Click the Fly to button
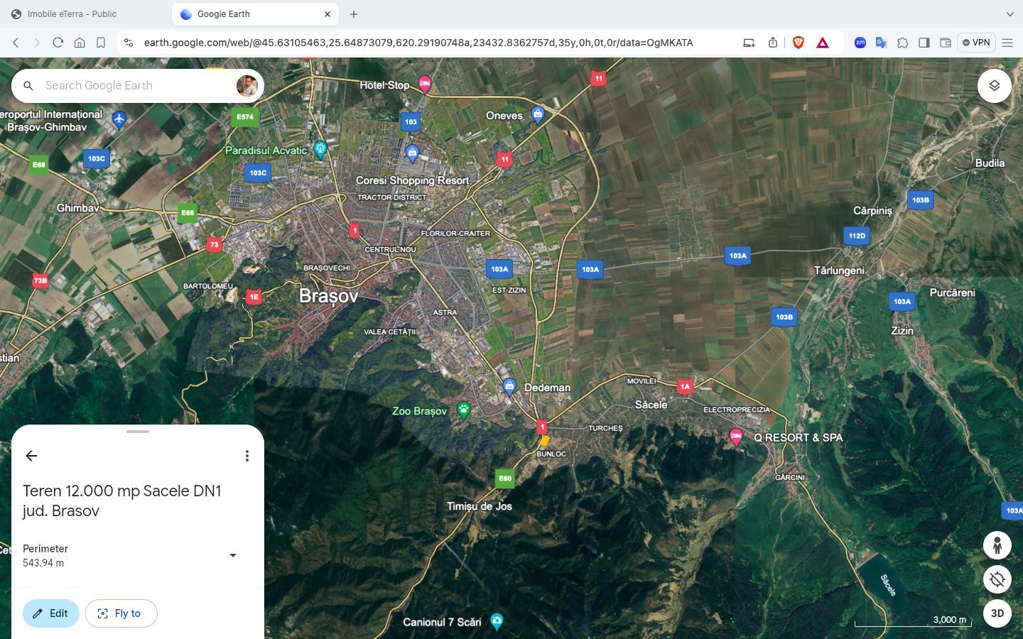 point(121,613)
